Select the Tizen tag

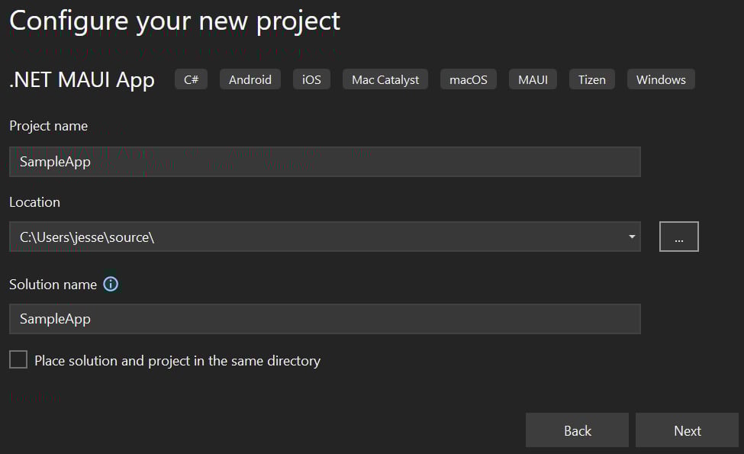tap(591, 79)
